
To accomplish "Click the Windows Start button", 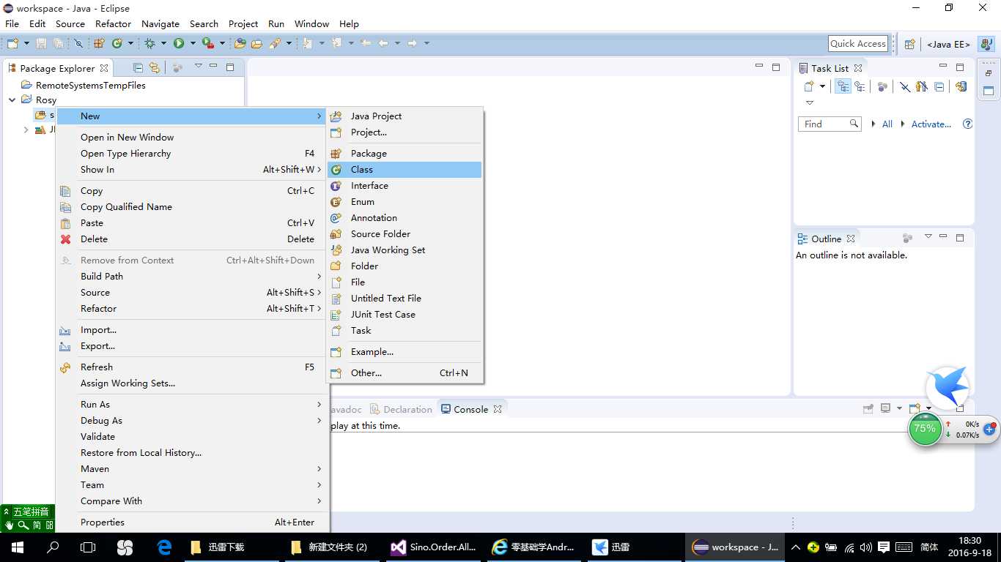I will pyautogui.click(x=18, y=547).
